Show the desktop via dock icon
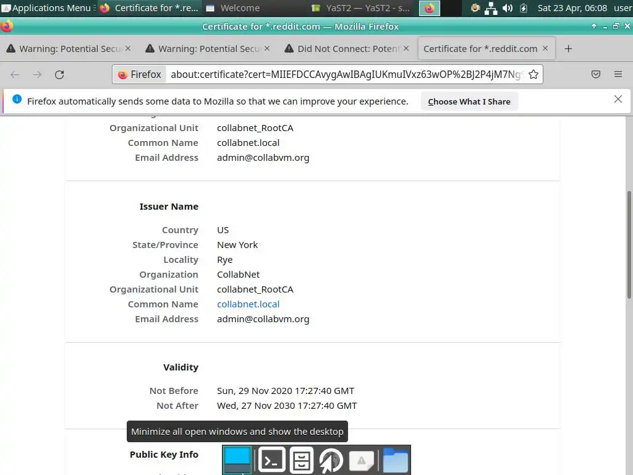This screenshot has height=475, width=633. [237, 460]
